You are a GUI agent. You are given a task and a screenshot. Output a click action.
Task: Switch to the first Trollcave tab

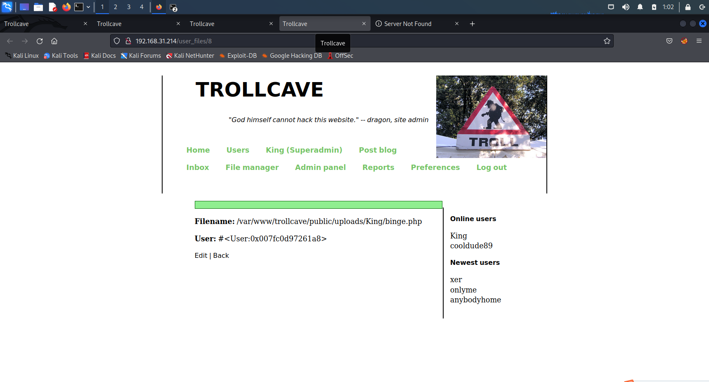(45, 24)
